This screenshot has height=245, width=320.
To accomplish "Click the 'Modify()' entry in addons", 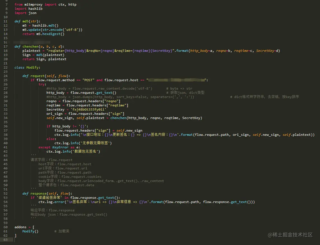I will [30, 231].
